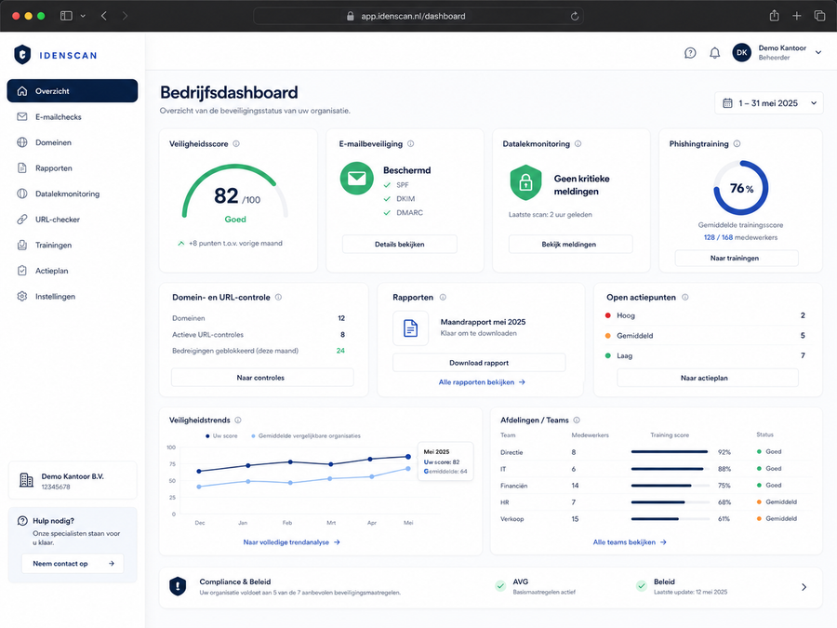Image resolution: width=837 pixels, height=628 pixels.
Task: Click the IDENSCAN shield logo
Action: click(x=22, y=55)
